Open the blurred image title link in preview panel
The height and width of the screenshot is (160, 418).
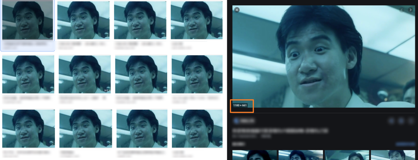(x=280, y=131)
